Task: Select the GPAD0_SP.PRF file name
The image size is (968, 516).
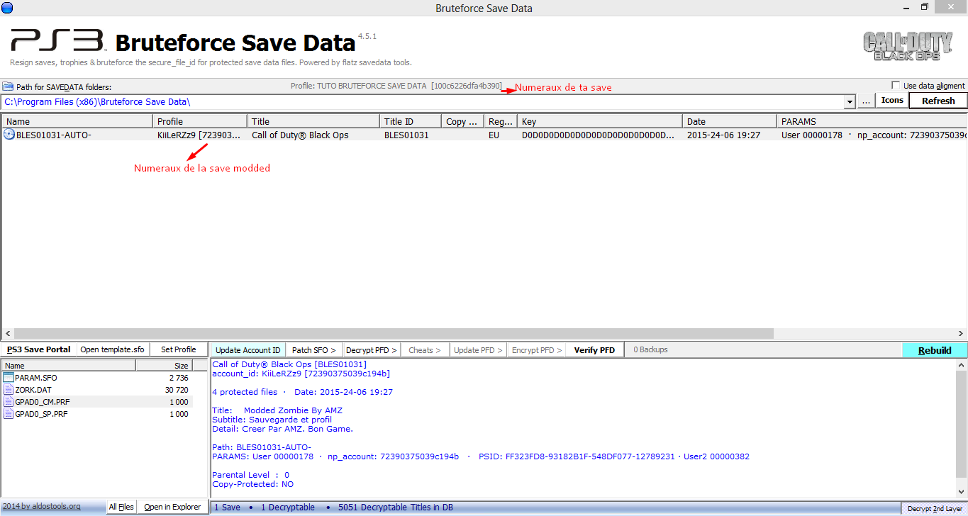Action: pyautogui.click(x=41, y=414)
